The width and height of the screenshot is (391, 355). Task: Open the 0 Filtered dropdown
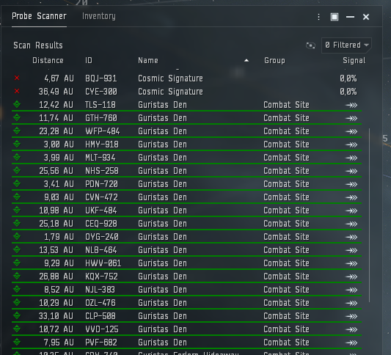click(346, 45)
